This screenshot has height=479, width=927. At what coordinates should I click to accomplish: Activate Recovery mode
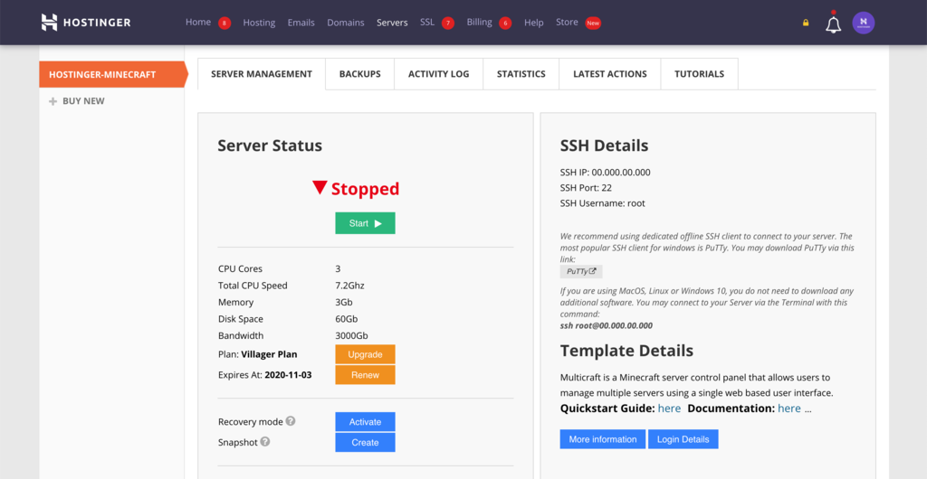(365, 422)
